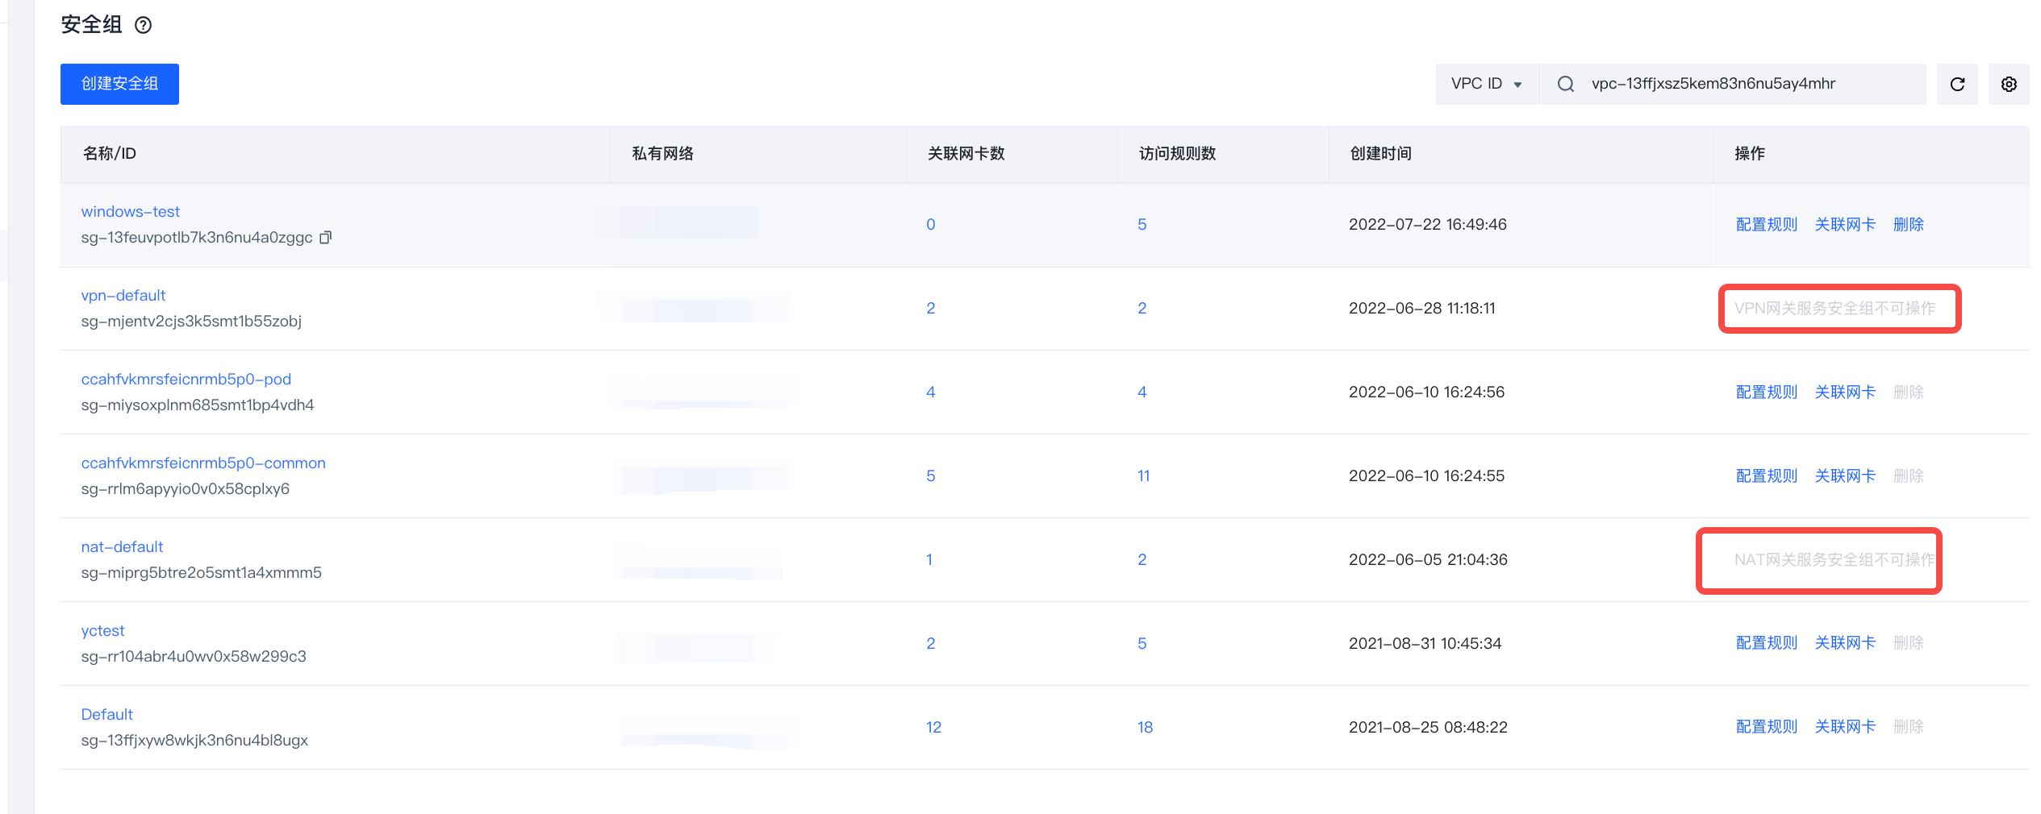This screenshot has width=2041, height=814.
Task: Click access rule count 18 for Default
Action: pos(1145,727)
